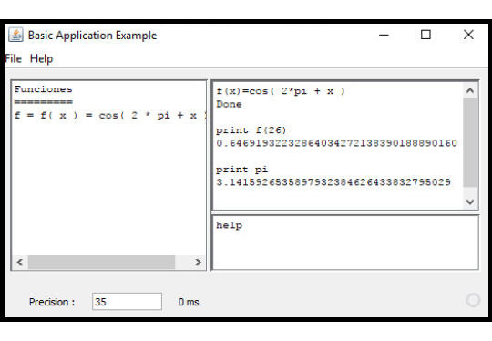Click the output panel scroll down arrow
Screen dimensions: 492x341
[470, 201]
